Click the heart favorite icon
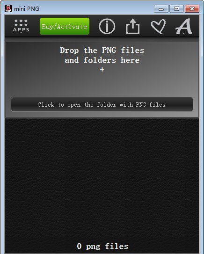The image size is (204, 254). 158,26
